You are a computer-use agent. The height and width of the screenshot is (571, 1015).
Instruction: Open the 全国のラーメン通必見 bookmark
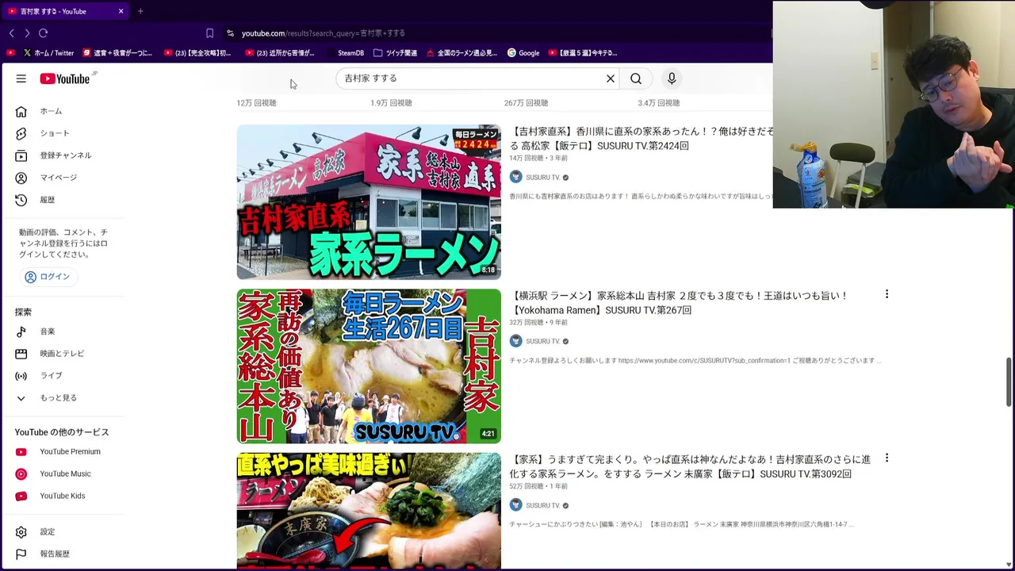(x=462, y=53)
